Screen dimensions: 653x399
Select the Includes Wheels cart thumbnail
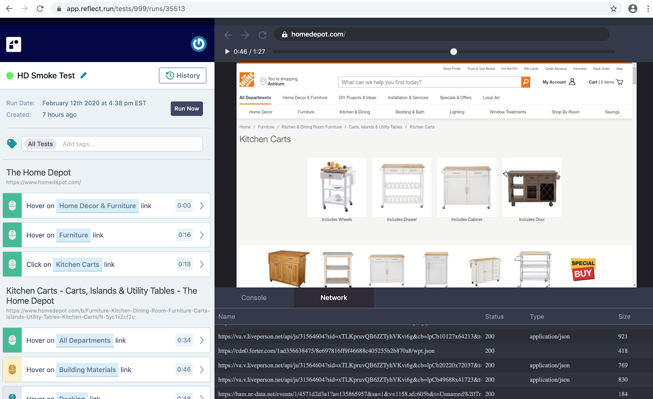(x=337, y=187)
